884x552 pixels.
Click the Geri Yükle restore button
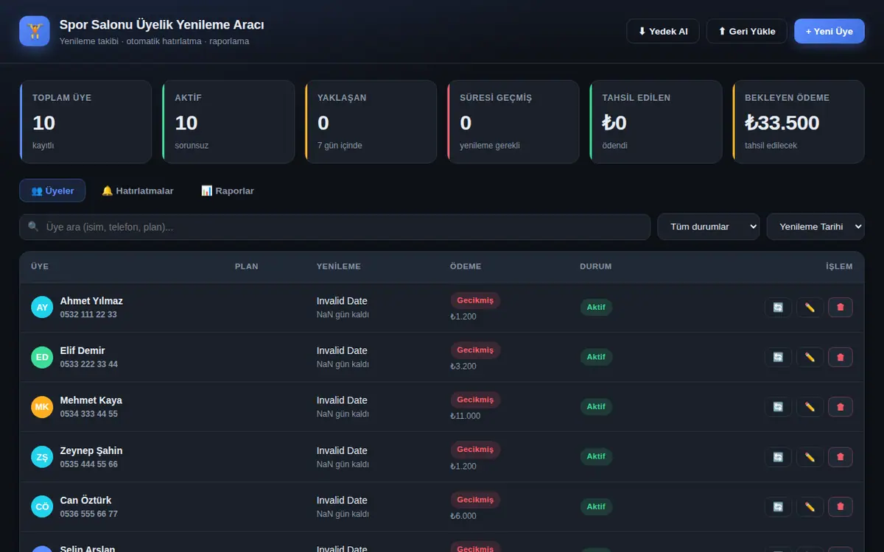tap(747, 31)
